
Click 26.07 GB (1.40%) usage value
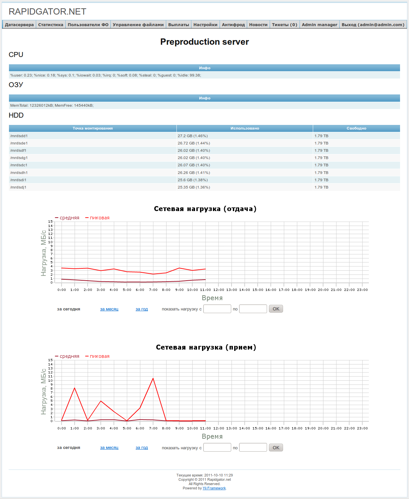pyautogui.click(x=194, y=165)
